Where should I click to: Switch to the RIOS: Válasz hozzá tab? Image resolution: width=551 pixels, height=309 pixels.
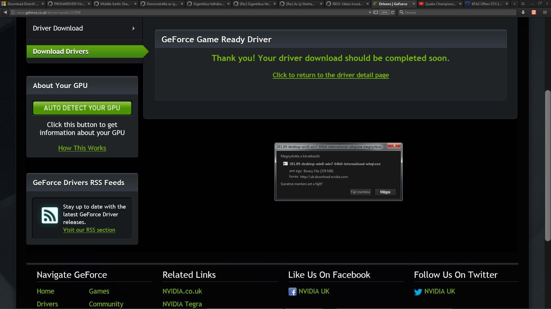[x=348, y=4]
